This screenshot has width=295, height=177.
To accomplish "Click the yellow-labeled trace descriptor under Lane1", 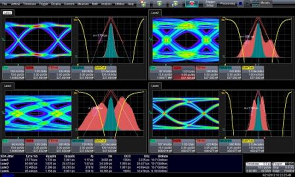I will click(x=106, y=73).
